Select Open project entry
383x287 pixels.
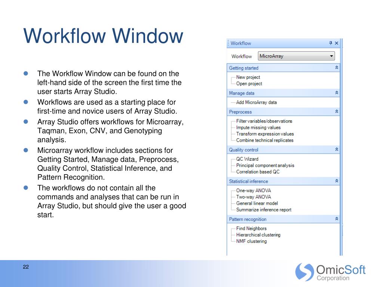249,83
